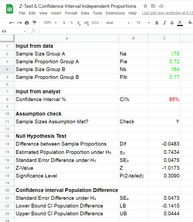Open the Format menu
This screenshot has width=193, height=222.
(71, 13)
